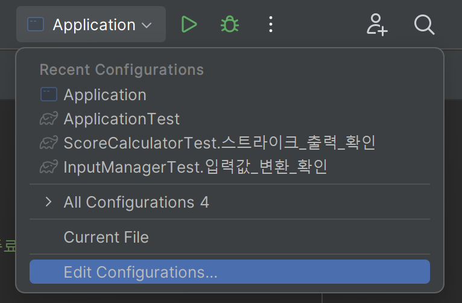Open Edit Configurations... dialog
Image resolution: width=462 pixels, height=303 pixels.
point(230,272)
